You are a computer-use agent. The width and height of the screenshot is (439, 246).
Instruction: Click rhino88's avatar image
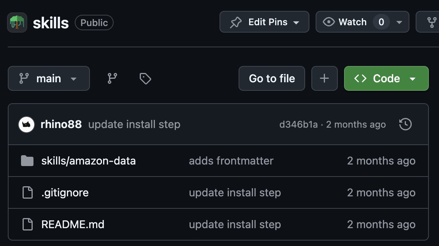(x=26, y=125)
